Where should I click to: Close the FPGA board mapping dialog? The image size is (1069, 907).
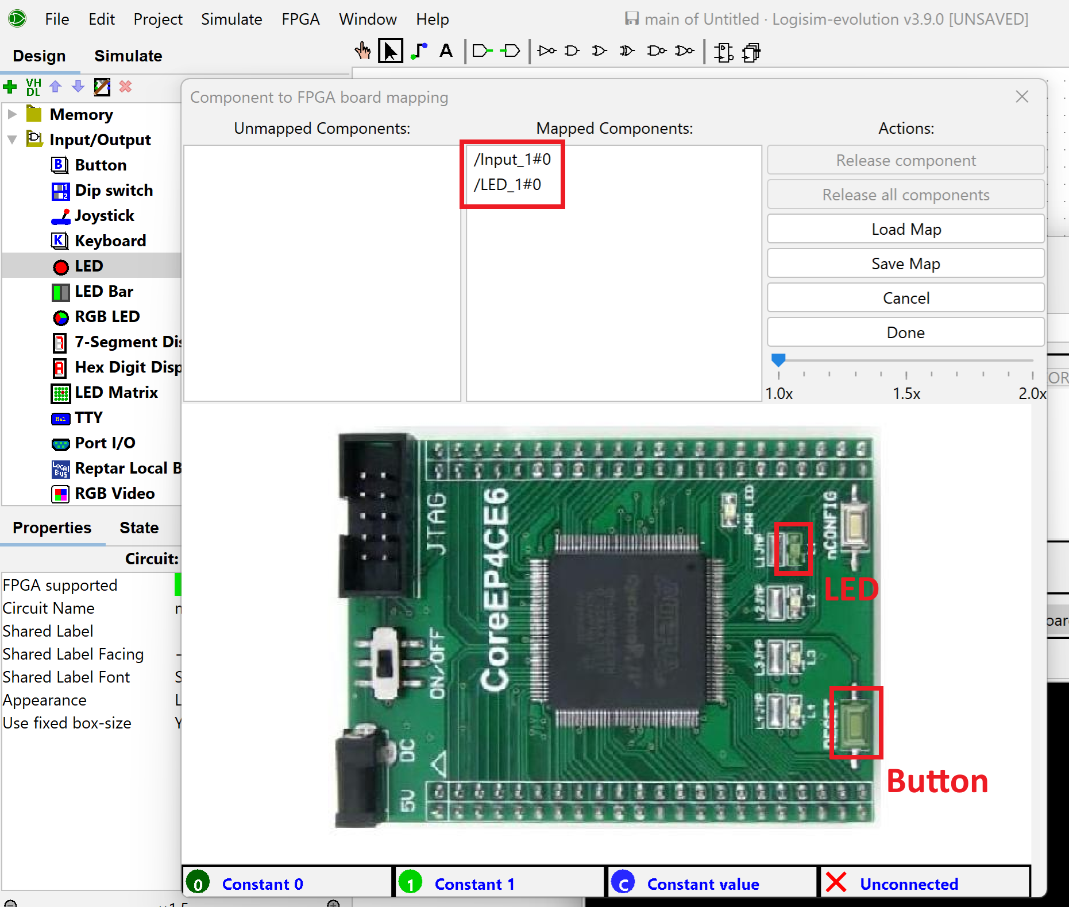click(1022, 96)
